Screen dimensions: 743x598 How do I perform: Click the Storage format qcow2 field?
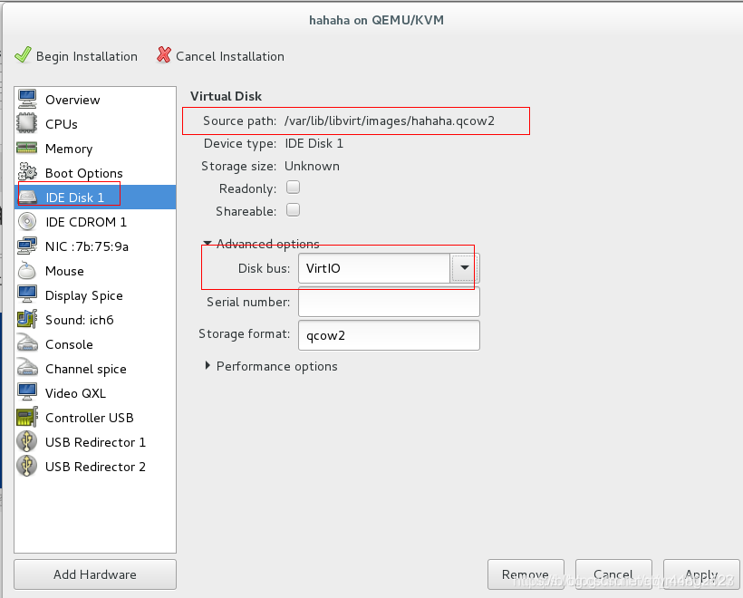pos(389,335)
